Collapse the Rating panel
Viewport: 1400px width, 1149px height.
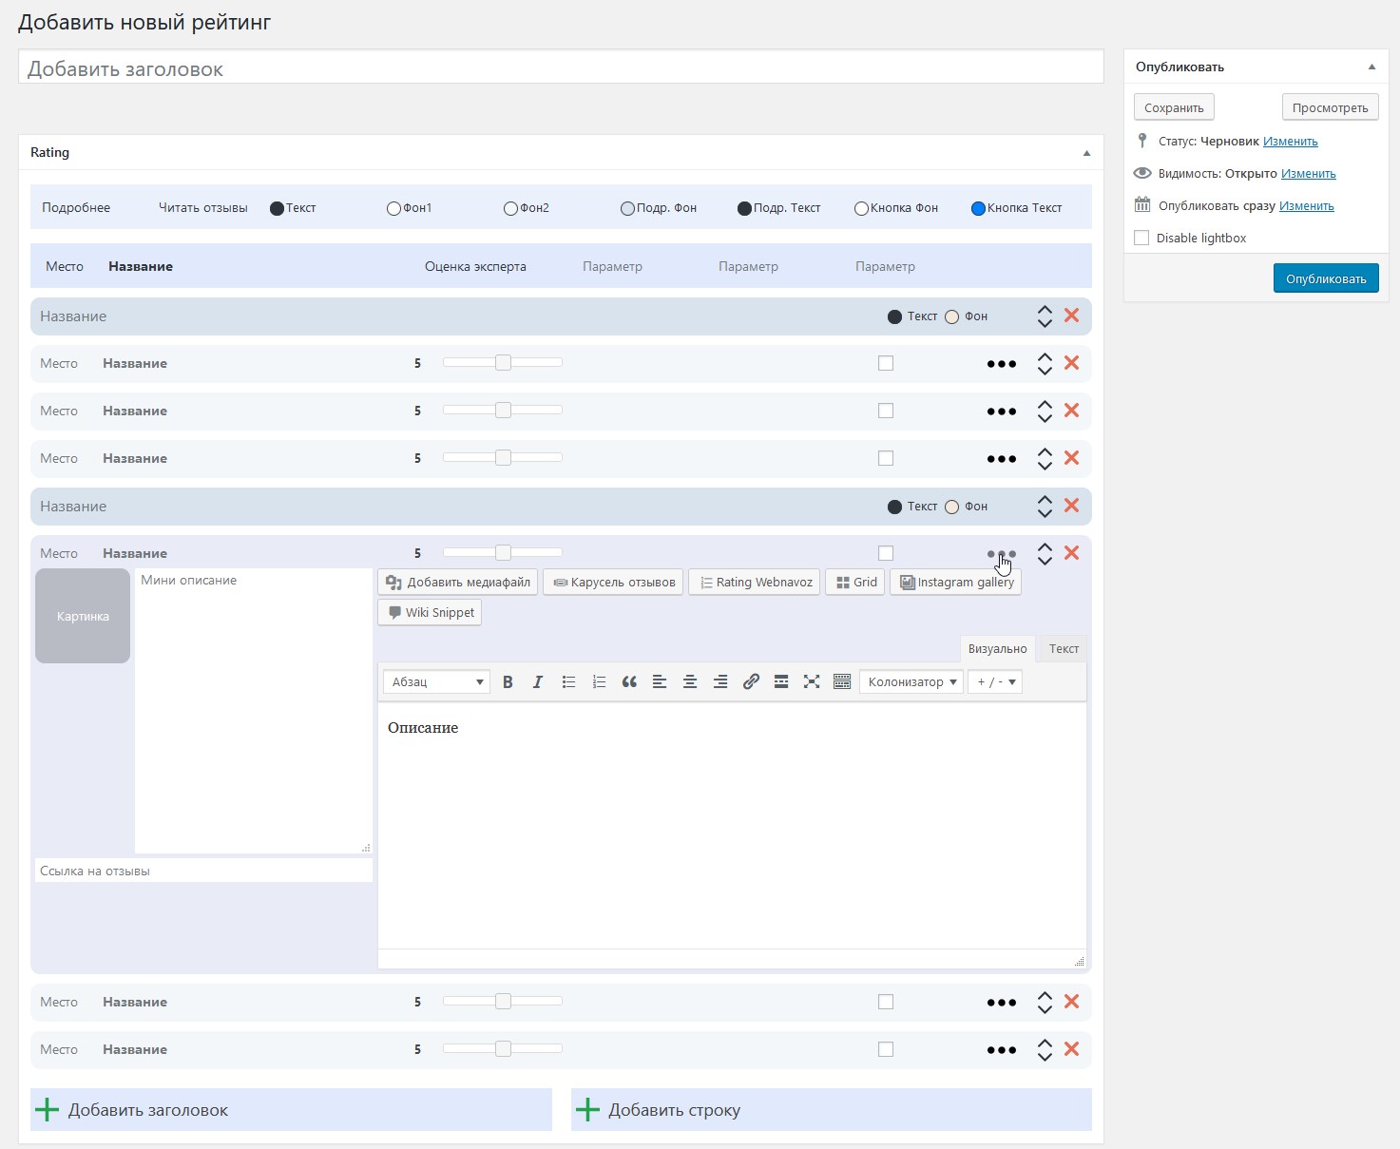[1086, 153]
